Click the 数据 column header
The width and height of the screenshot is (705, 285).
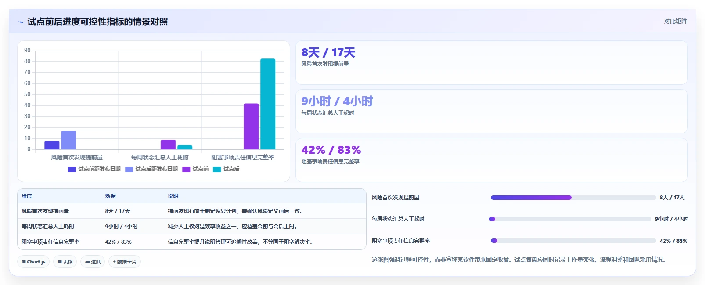pos(110,196)
